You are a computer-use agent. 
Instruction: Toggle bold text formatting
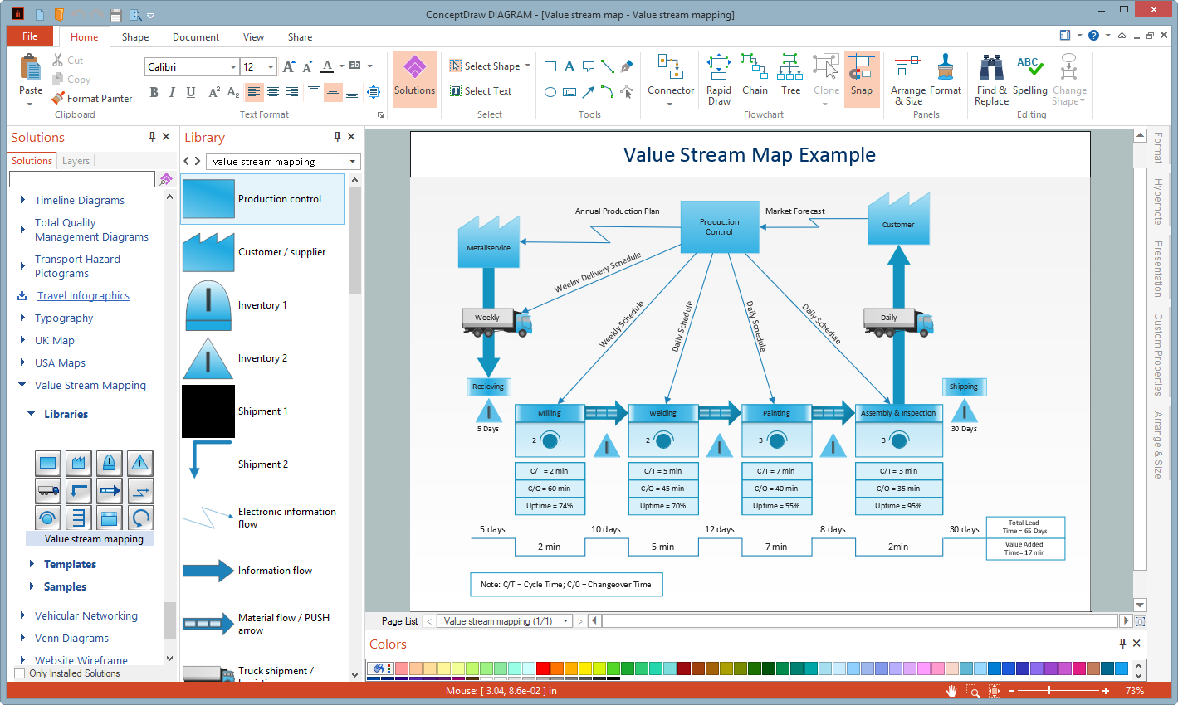coord(154,92)
